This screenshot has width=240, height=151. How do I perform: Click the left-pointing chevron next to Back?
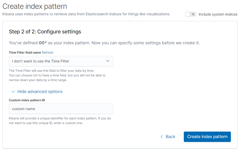point(162,136)
